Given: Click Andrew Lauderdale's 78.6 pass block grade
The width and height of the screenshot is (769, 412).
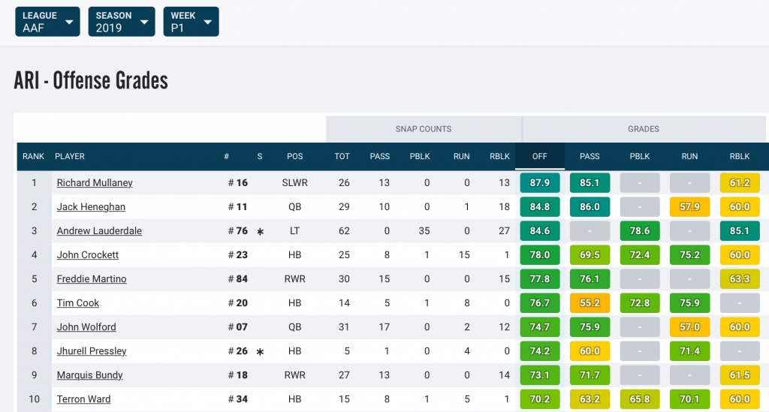Looking at the screenshot, I should [640, 230].
